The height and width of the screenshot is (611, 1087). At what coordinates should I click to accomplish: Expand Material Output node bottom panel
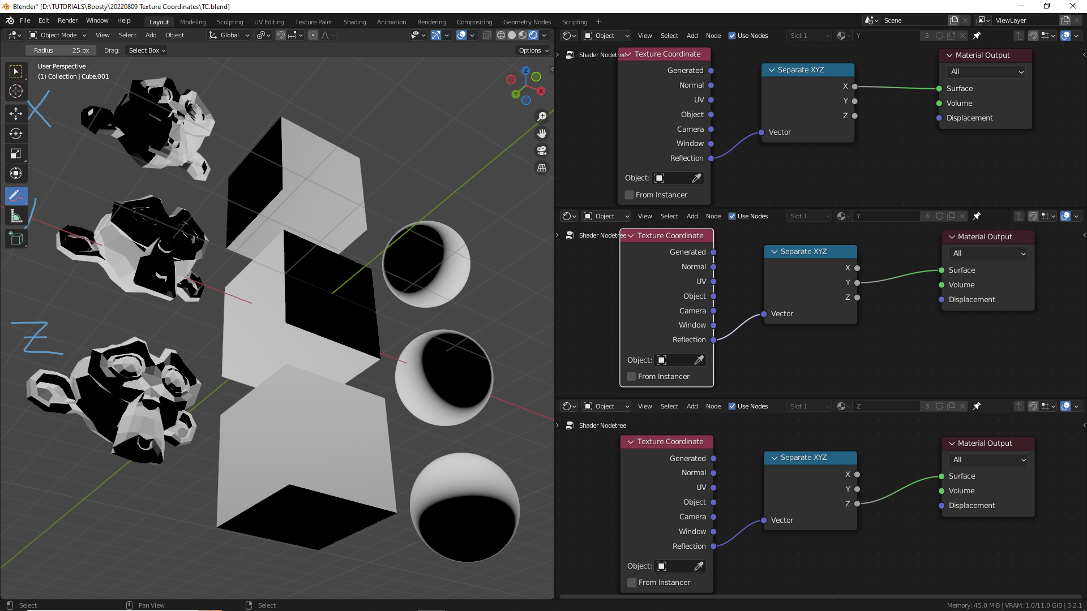[952, 443]
